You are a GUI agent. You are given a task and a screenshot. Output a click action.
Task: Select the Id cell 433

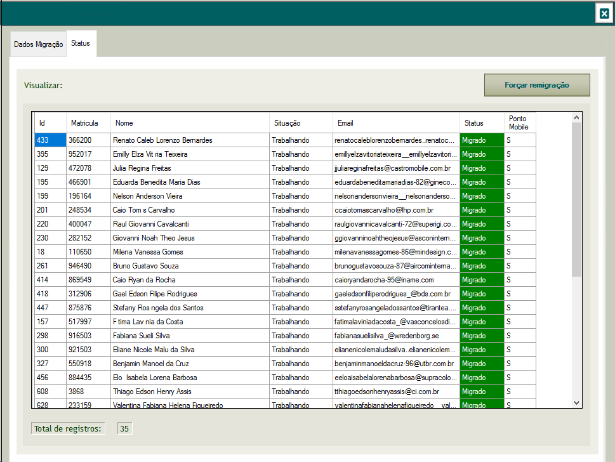click(x=50, y=140)
